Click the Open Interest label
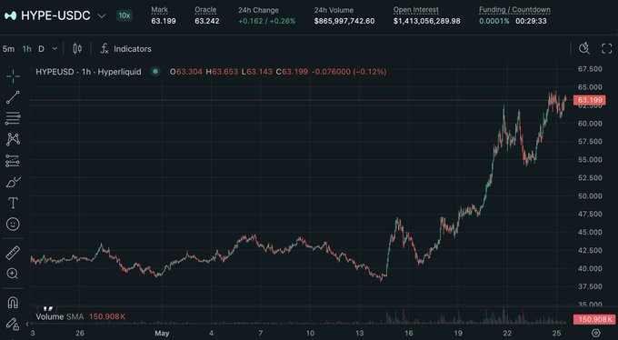Image resolution: width=618 pixels, height=340 pixels. click(x=416, y=10)
